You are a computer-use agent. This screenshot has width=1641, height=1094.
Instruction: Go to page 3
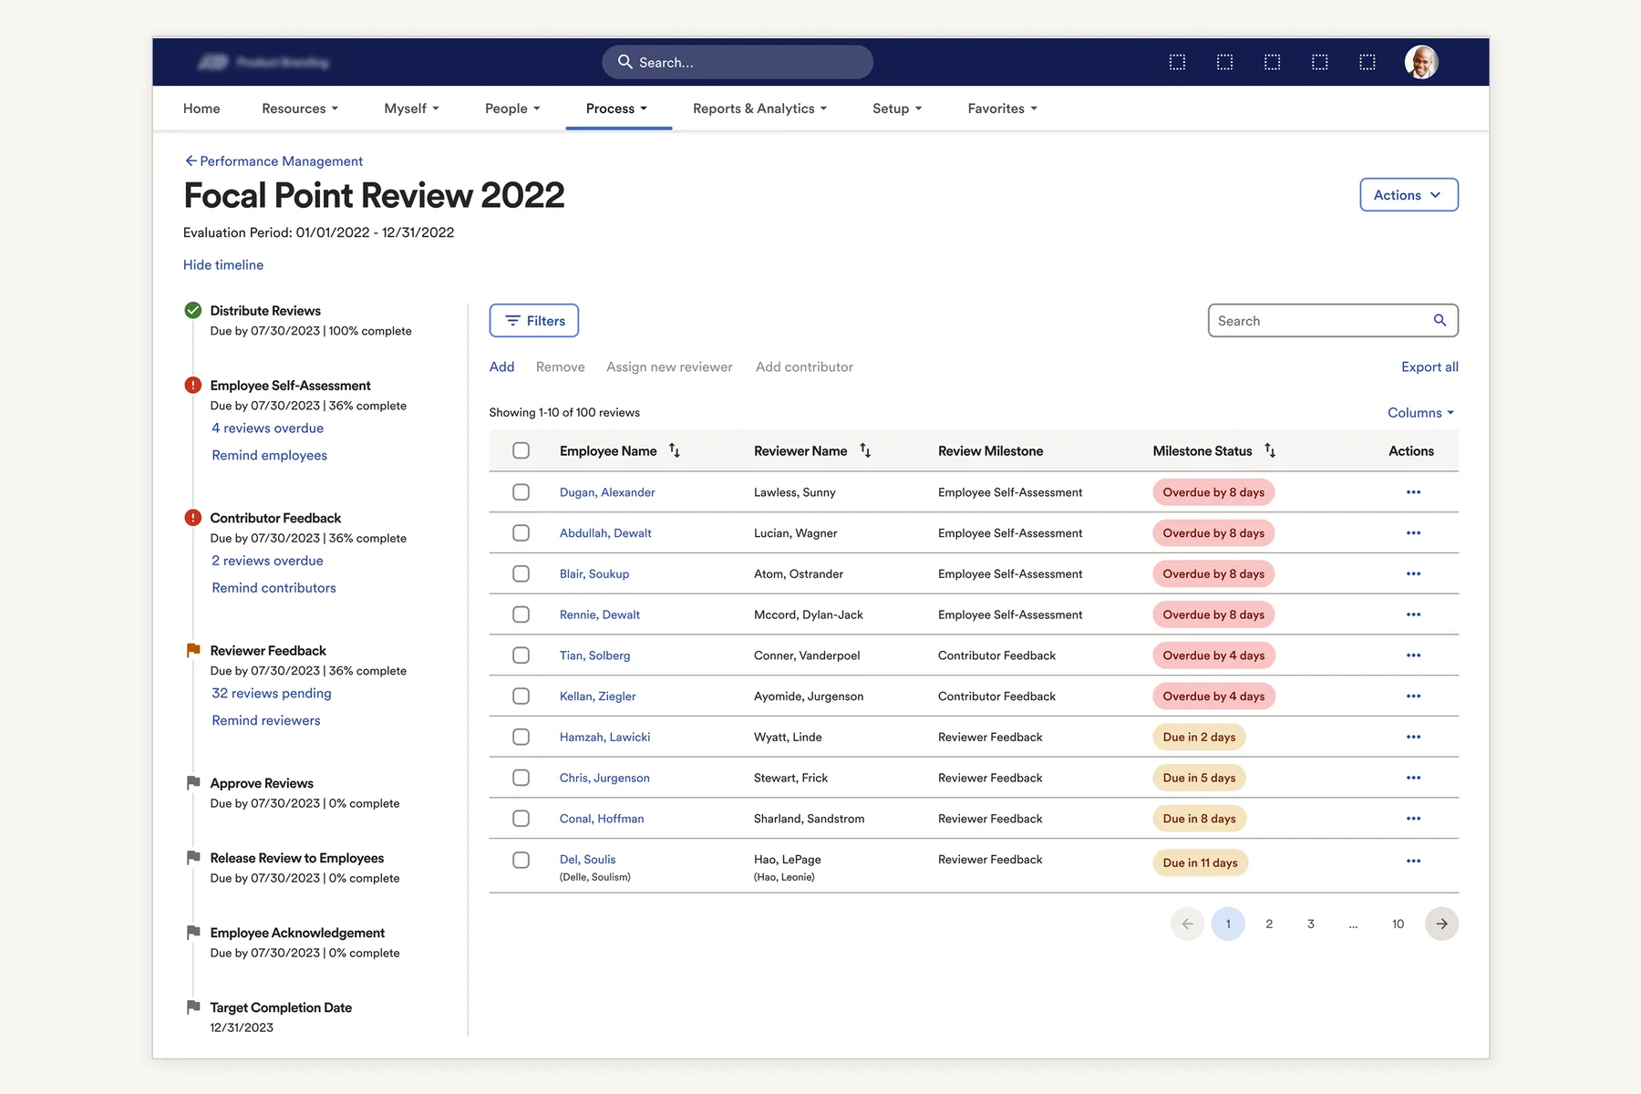(1311, 924)
